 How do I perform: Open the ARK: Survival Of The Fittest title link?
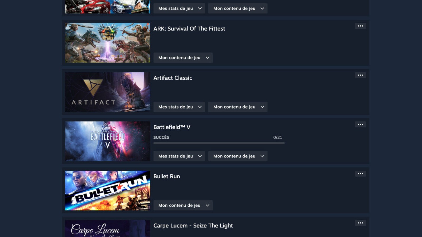pyautogui.click(x=189, y=29)
